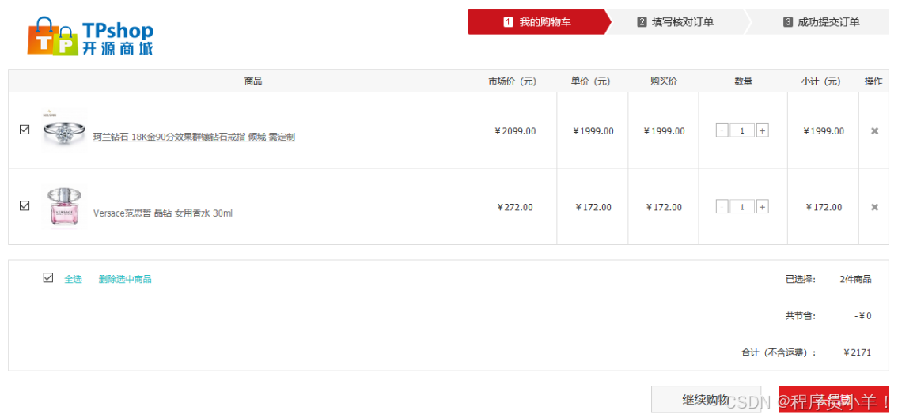Click the TPshop logo
The width and height of the screenshot is (898, 418).
coord(90,36)
